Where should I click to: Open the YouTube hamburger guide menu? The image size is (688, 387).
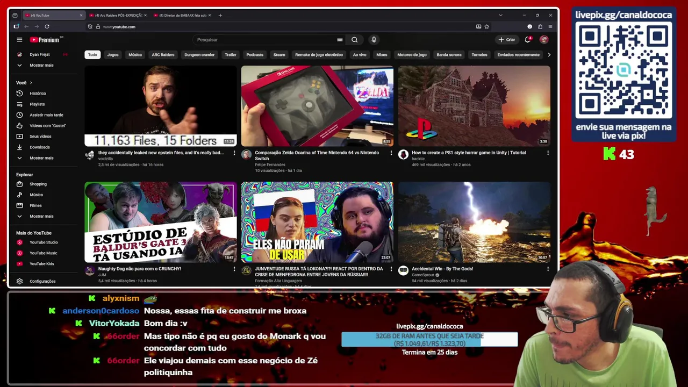(19, 40)
